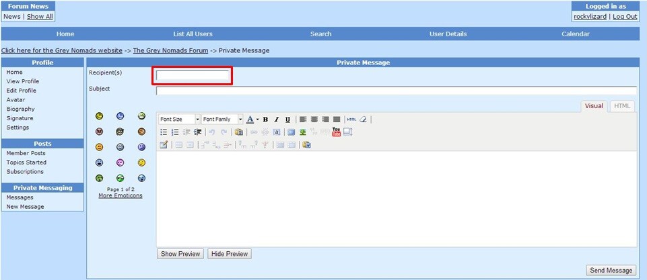Image resolution: width=647 pixels, height=280 pixels.
Task: Apply italic formatting
Action: pos(277,120)
